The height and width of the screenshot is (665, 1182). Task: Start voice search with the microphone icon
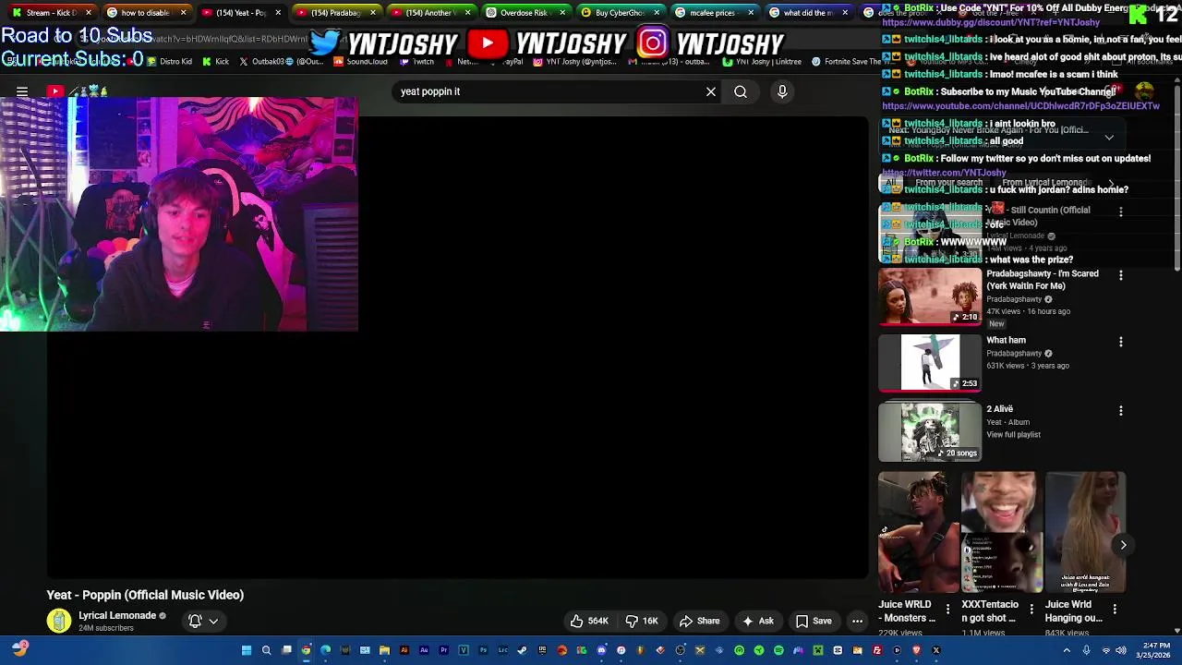point(782,91)
